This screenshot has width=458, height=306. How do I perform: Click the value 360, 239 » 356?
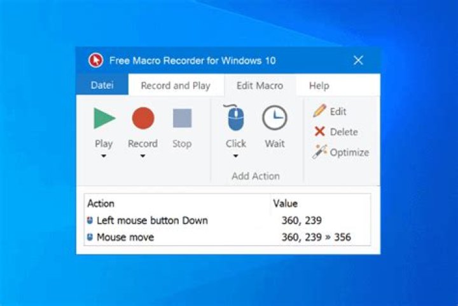(x=316, y=237)
